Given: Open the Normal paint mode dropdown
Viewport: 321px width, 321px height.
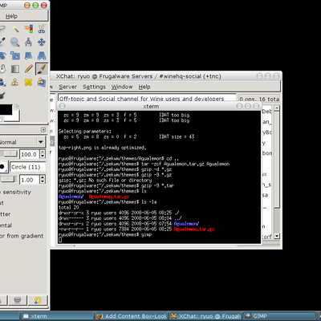Looking at the screenshot, I should 22,142.
